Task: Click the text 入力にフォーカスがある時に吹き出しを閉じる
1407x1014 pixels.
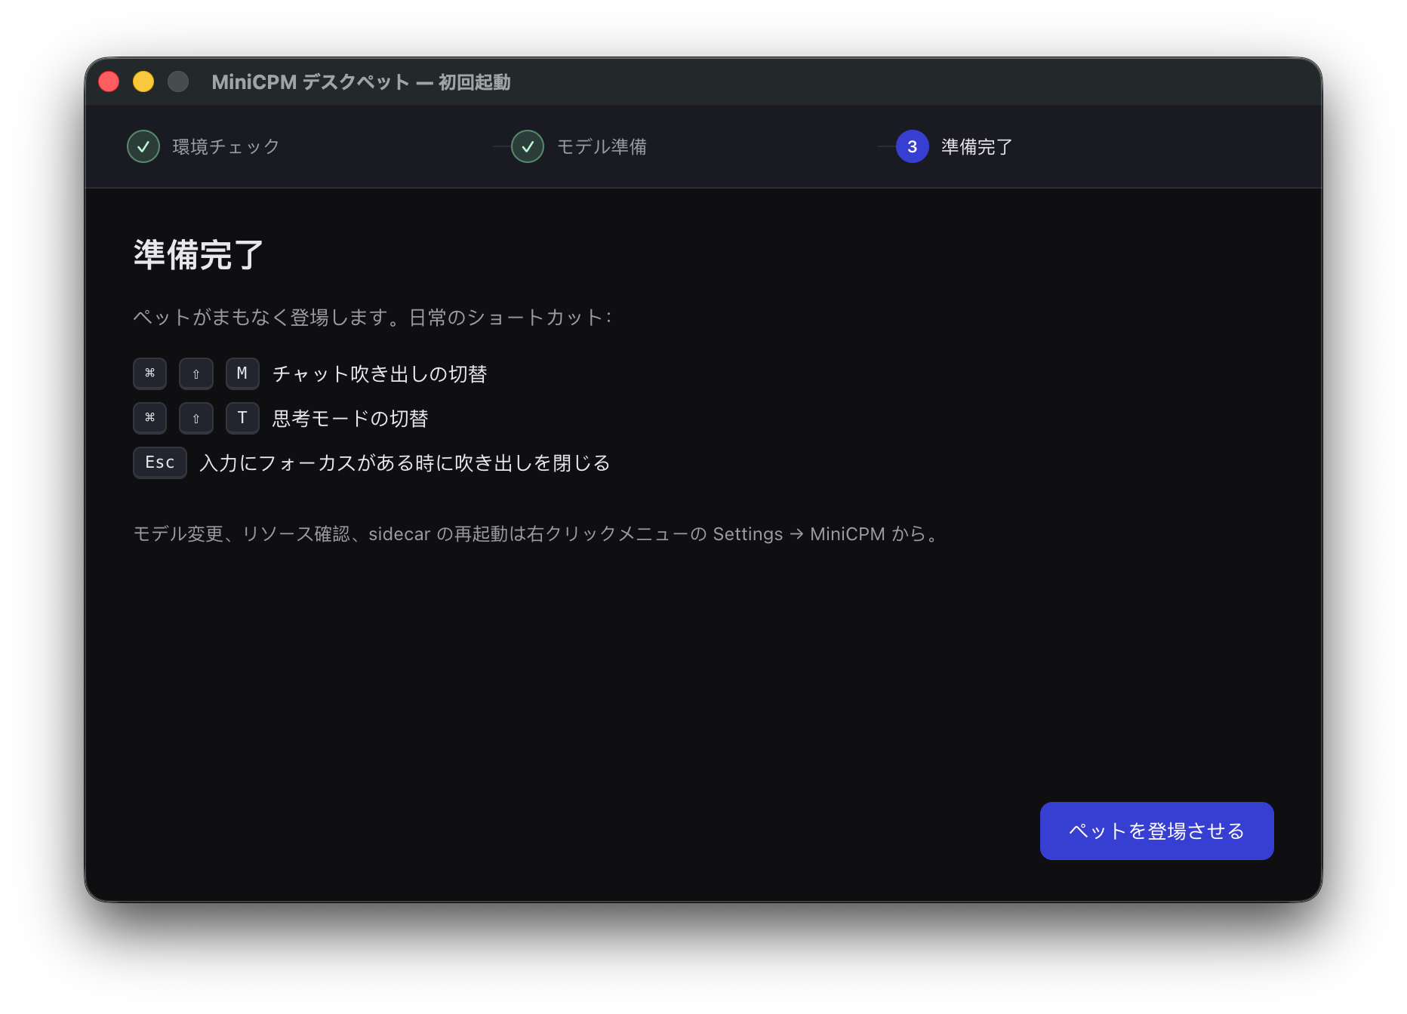Action: click(405, 463)
